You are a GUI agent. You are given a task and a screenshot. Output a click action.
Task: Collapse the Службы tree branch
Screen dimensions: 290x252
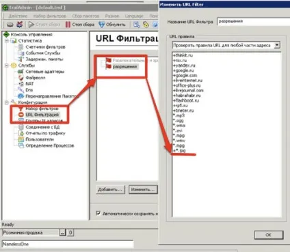(x=7, y=66)
